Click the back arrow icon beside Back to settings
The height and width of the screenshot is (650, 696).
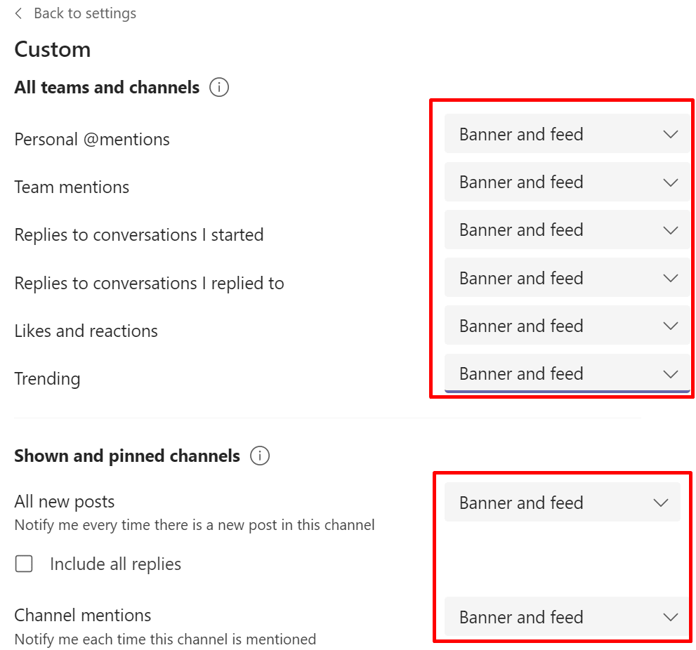click(18, 13)
